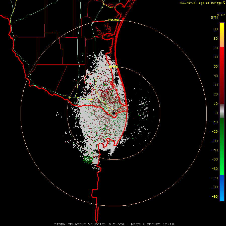This screenshot has width=226, height=226.
Task: Click the Storm Relative Velocity caption at bottom
Action: click(x=114, y=224)
